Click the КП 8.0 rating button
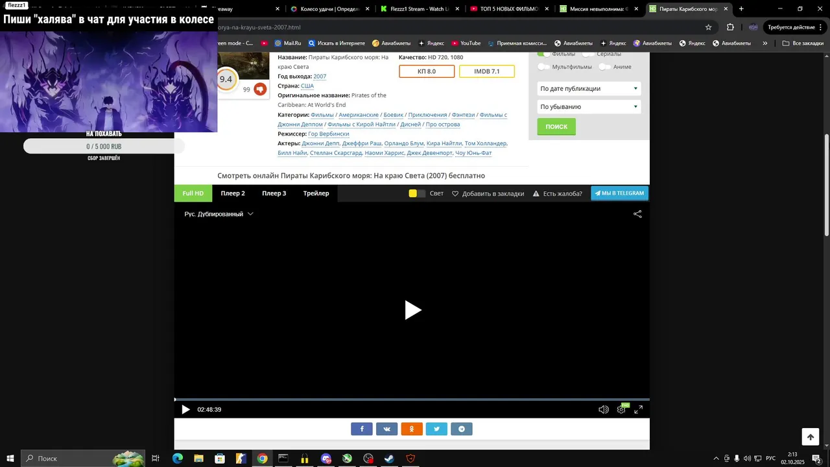This screenshot has width=830, height=467. click(427, 71)
